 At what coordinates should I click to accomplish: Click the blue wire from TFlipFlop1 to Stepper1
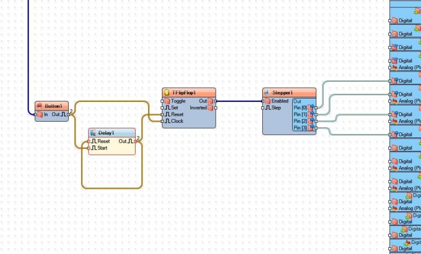click(x=239, y=101)
